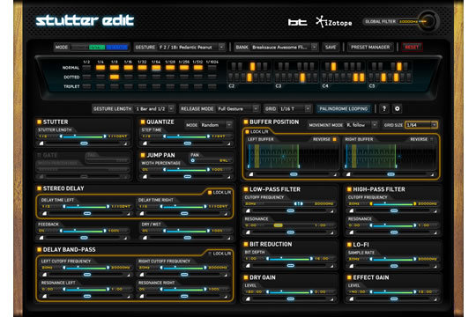Open the Grid 1/16 T dropdown
This screenshot has width=476, height=317.
click(294, 108)
